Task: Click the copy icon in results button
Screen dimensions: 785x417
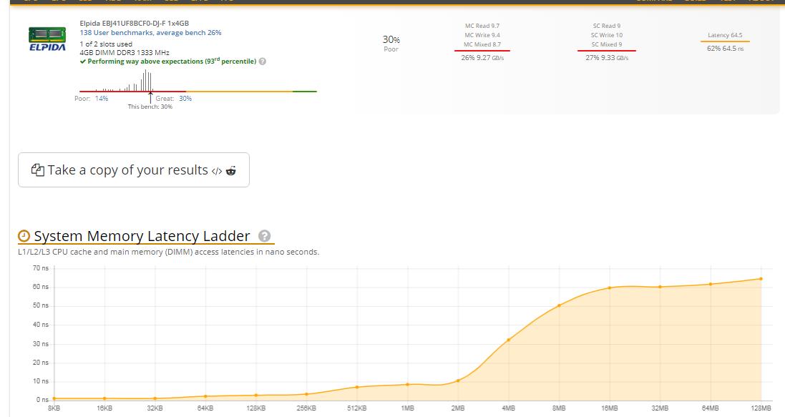Action: [x=37, y=170]
